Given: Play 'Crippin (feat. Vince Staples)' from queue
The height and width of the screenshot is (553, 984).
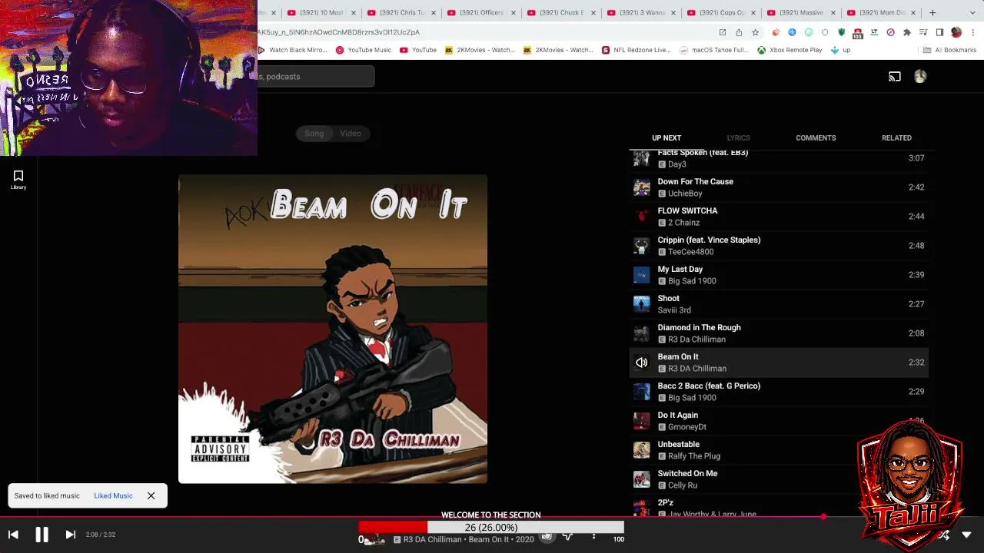Looking at the screenshot, I should [x=780, y=246].
